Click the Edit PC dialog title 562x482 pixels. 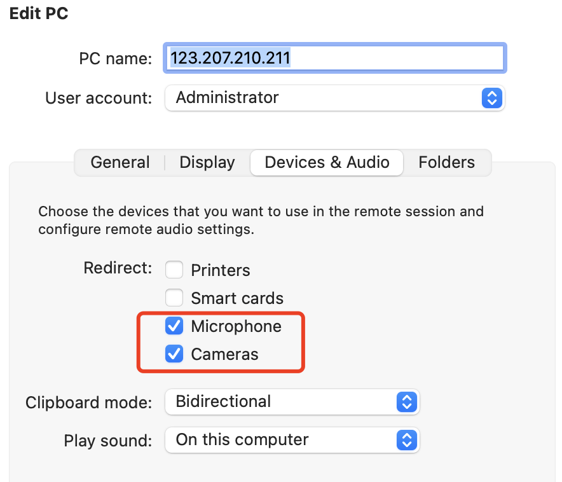tap(39, 13)
